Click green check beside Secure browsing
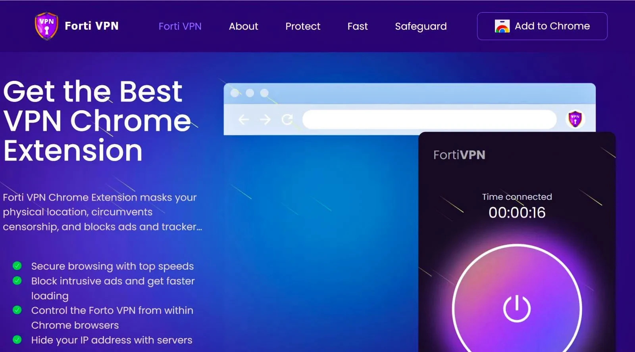 [17, 266]
